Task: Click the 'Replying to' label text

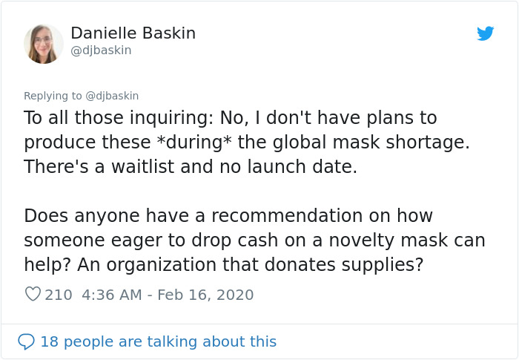Action: pos(53,96)
